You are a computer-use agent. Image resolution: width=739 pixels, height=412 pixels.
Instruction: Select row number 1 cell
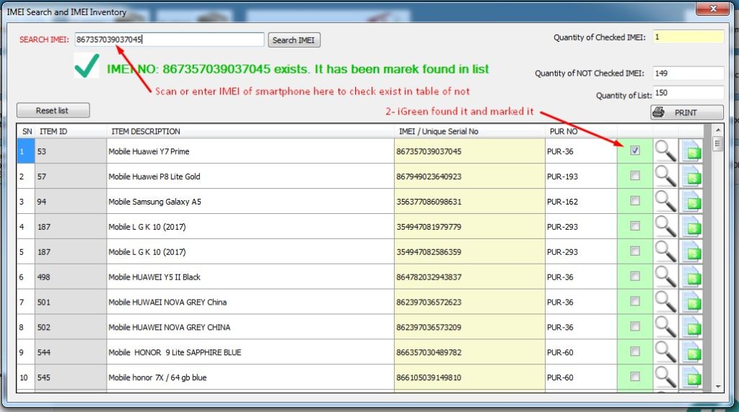(x=26, y=151)
